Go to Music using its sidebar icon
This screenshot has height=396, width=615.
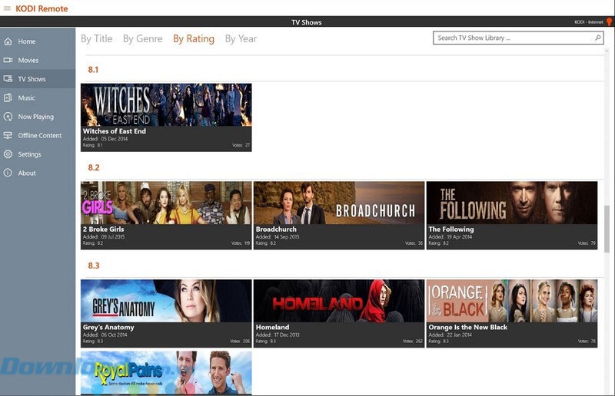(8, 97)
